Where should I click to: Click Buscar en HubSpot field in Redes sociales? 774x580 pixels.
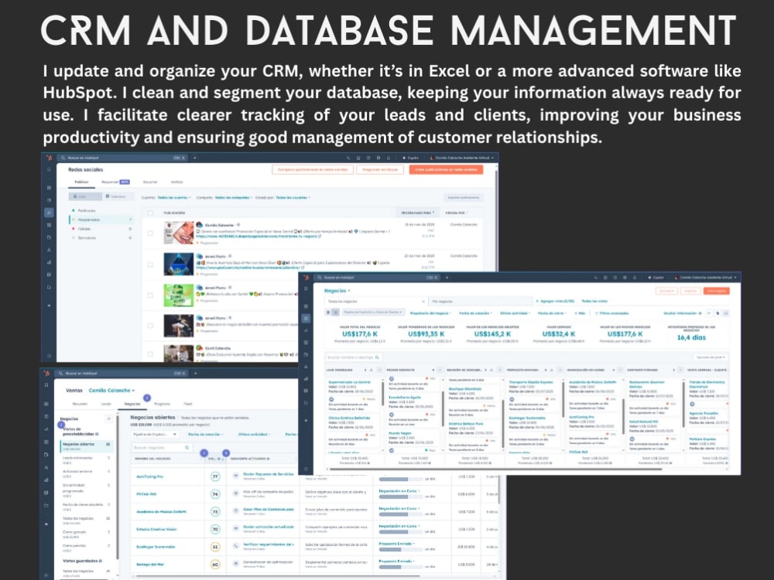(122, 158)
